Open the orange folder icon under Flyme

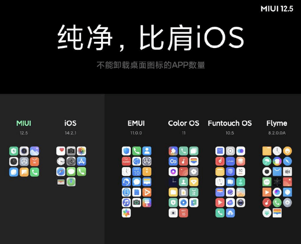(267, 151)
